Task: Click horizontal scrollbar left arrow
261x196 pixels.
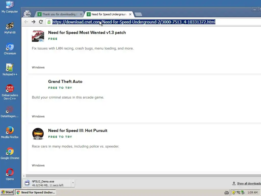Action: tap(24, 176)
